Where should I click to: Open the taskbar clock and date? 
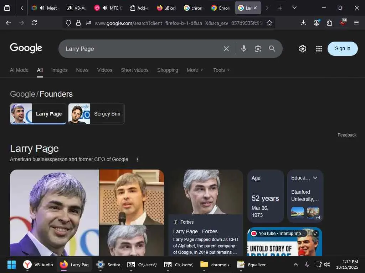[x=347, y=264]
